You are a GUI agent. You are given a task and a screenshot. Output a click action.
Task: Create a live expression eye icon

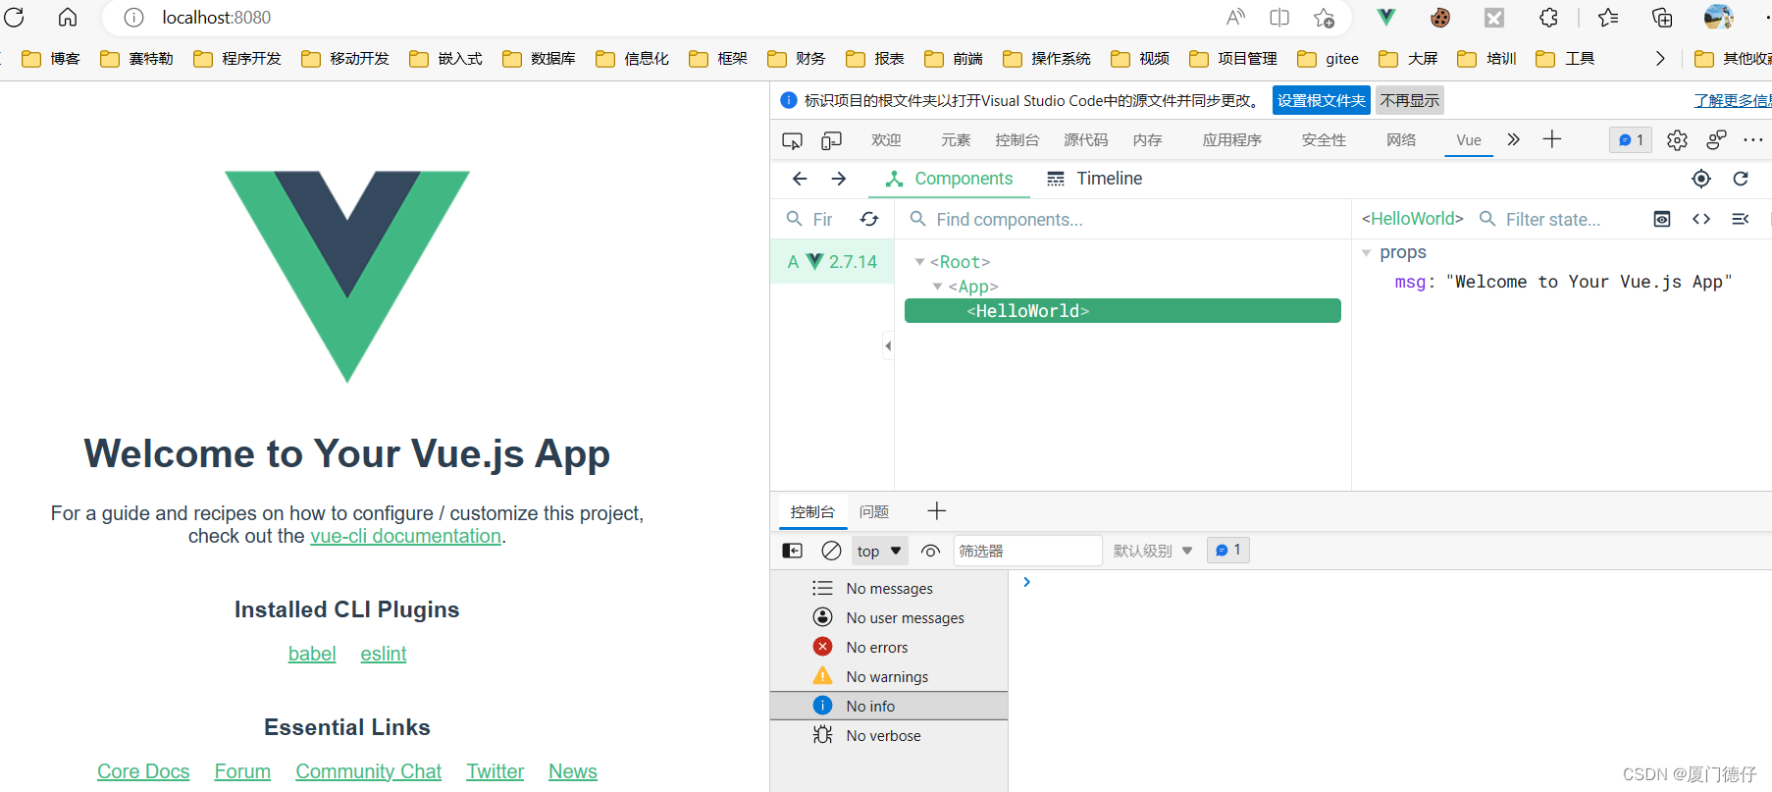tap(931, 551)
